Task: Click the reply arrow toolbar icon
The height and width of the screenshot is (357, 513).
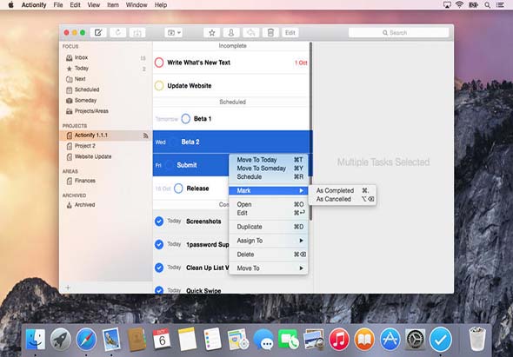Action: pyautogui.click(x=251, y=33)
